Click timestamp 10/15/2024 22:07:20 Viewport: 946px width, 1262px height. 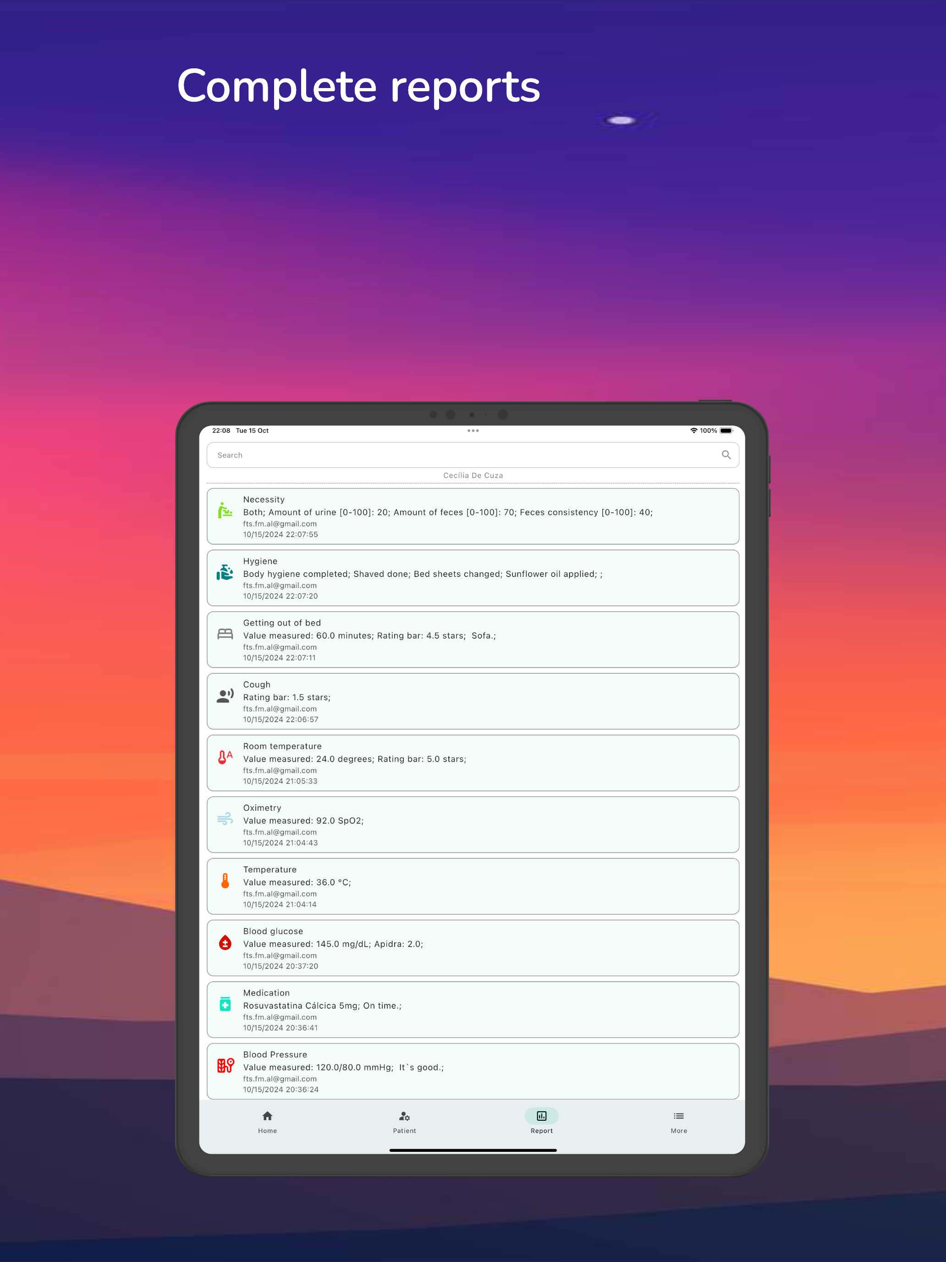(x=280, y=596)
